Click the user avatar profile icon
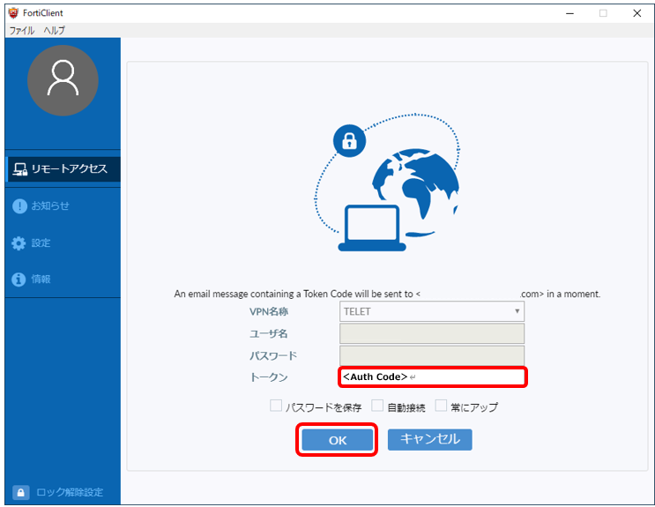Image resolution: width=655 pixels, height=507 pixels. [x=63, y=80]
